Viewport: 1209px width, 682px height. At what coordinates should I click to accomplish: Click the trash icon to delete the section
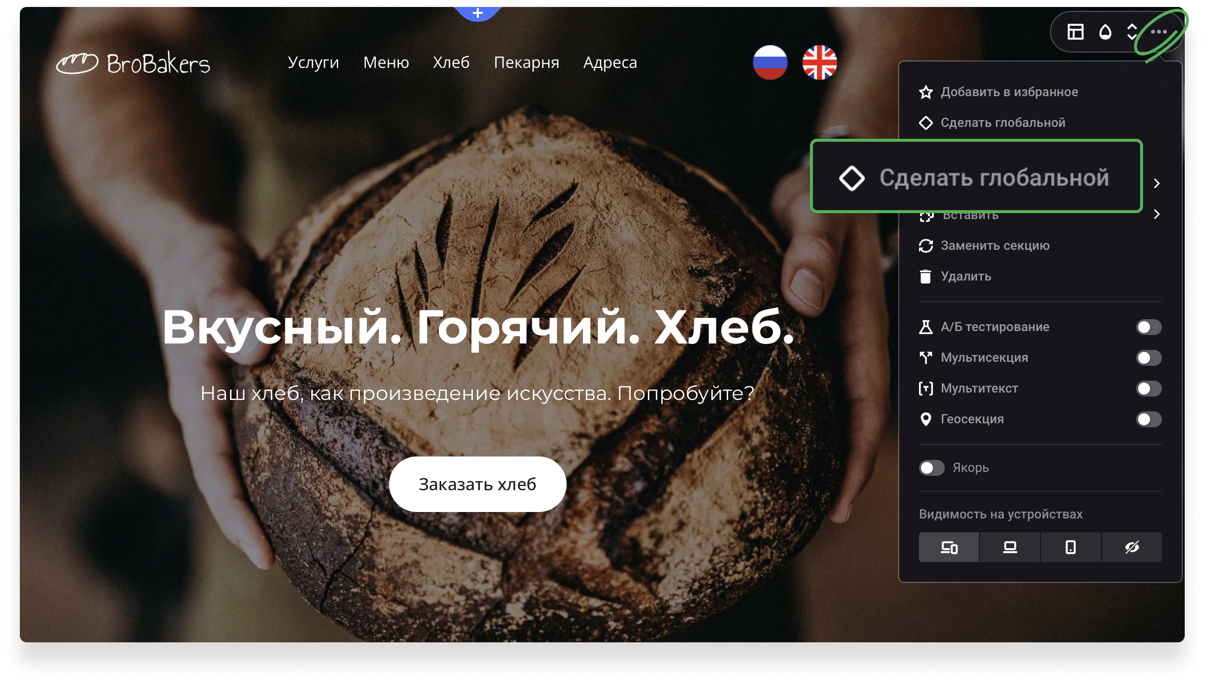[926, 277]
